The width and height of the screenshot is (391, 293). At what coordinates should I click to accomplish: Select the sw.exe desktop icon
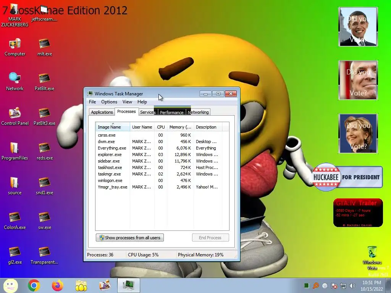pos(45,221)
